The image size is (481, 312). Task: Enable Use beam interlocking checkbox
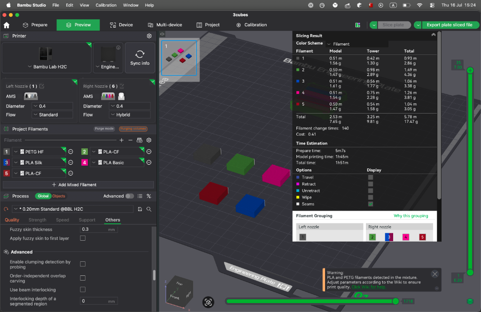click(83, 289)
